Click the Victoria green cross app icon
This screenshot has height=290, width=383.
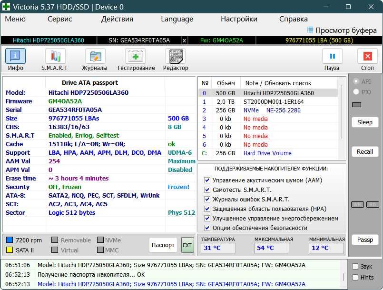(6, 7)
